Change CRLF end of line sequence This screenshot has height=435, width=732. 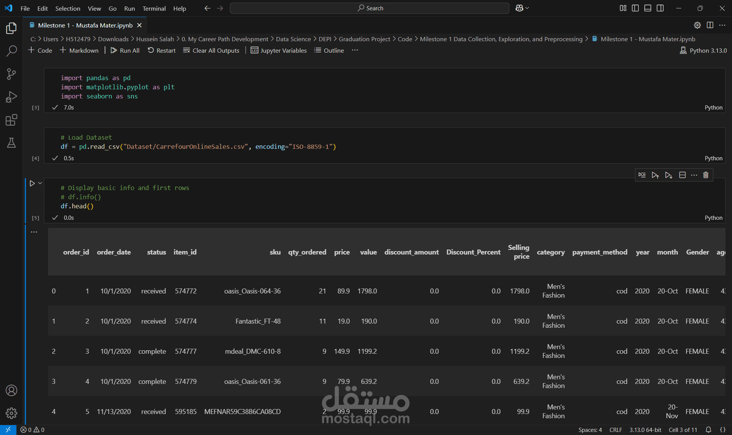coord(616,430)
